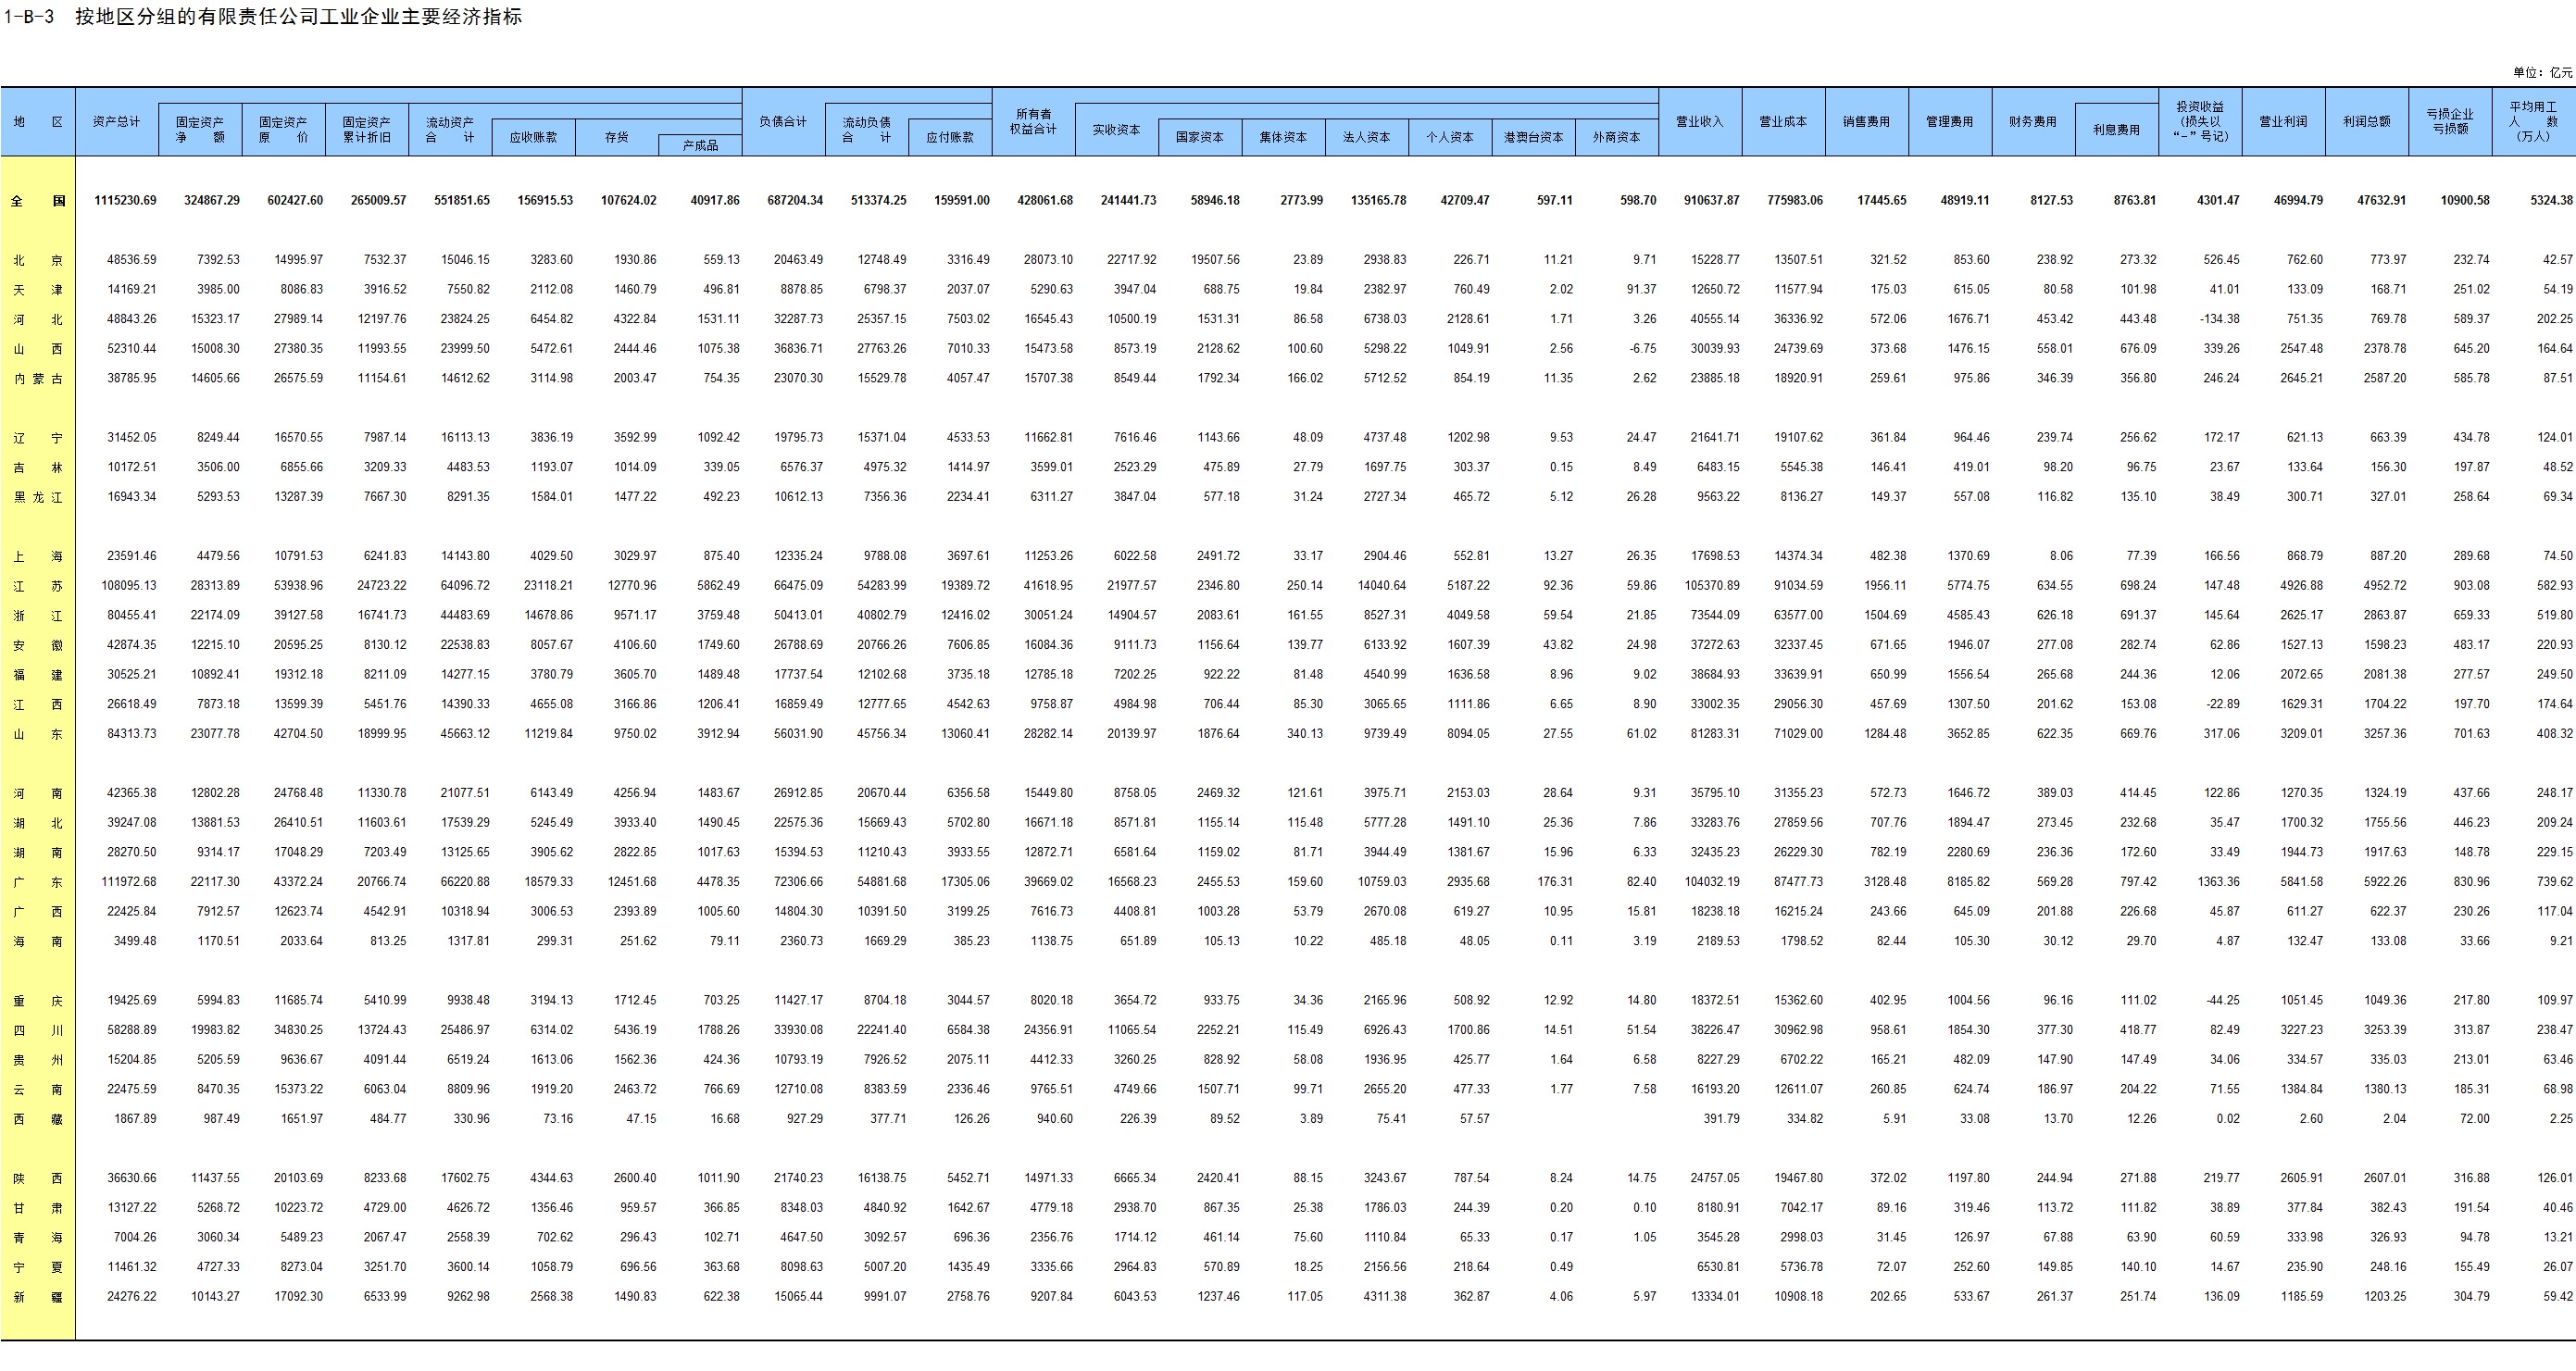Viewport: 2576px width, 1371px height.
Task: Click the 北京 row label
Action: [x=38, y=260]
